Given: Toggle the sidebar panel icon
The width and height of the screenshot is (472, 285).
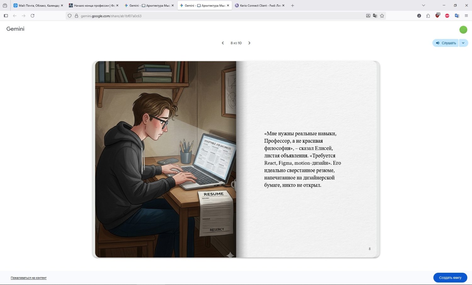Looking at the screenshot, I should coord(6,16).
